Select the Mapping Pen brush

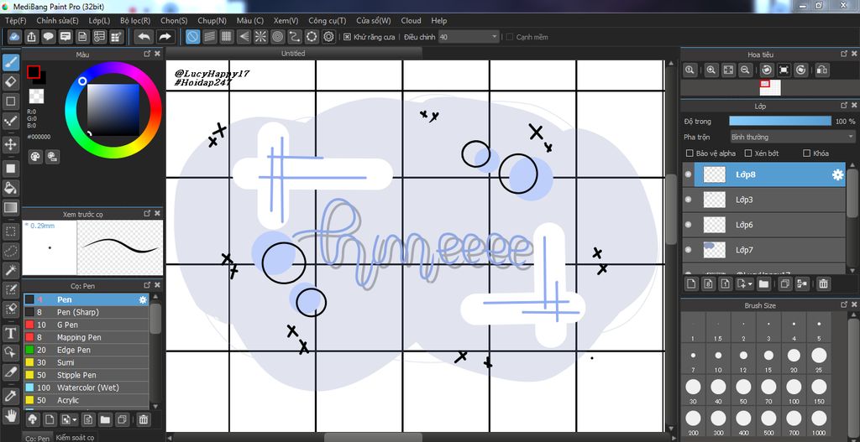coord(86,337)
